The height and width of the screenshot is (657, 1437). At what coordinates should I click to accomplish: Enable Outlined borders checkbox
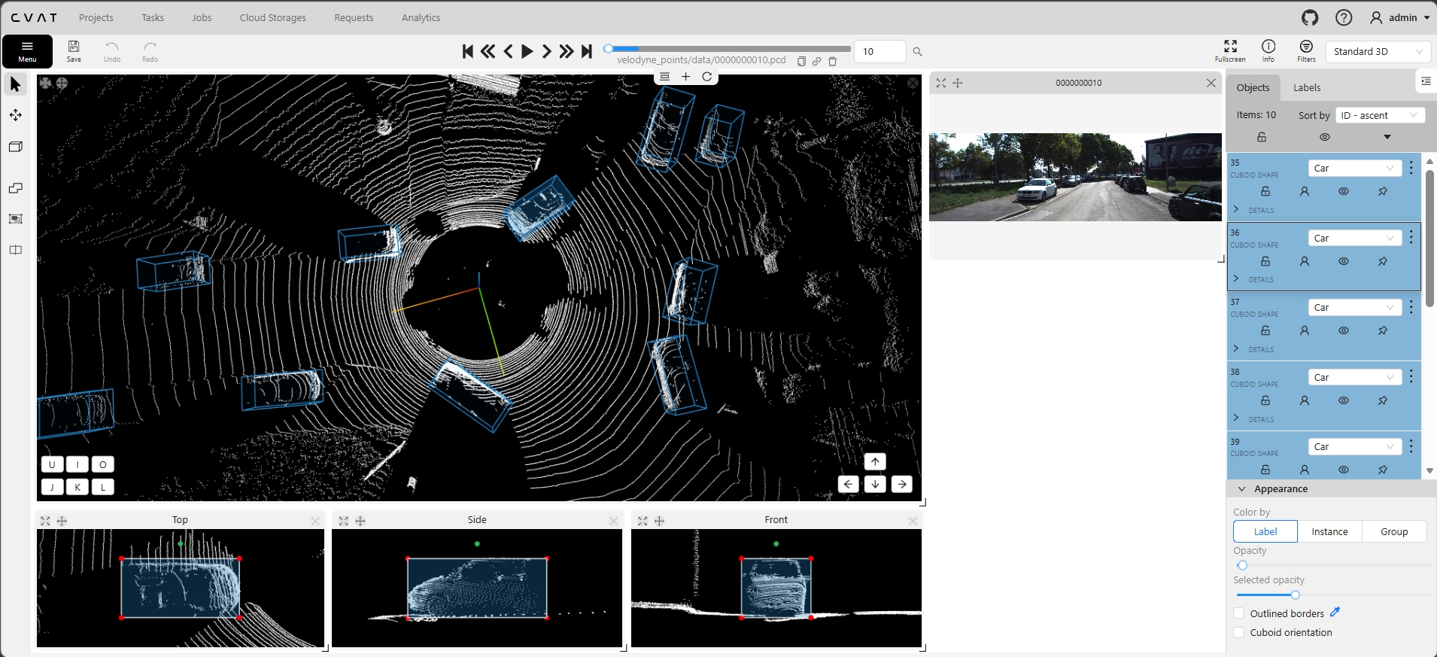click(1239, 613)
